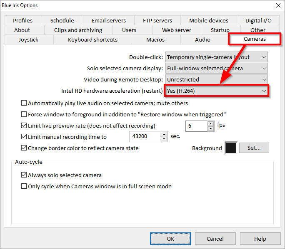Click the 43200 seconds input field
The height and width of the screenshot is (249, 285).
pyautogui.click(x=145, y=137)
